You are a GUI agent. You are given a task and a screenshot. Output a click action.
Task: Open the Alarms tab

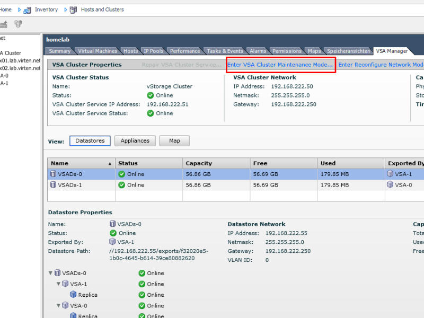pos(258,51)
